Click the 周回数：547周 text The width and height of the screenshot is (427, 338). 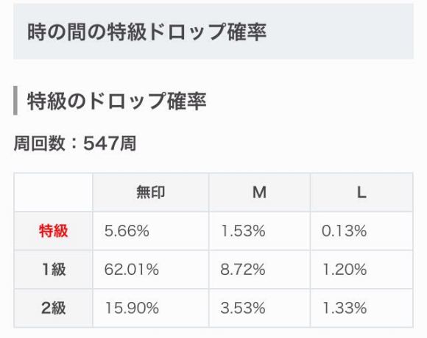tap(75, 143)
